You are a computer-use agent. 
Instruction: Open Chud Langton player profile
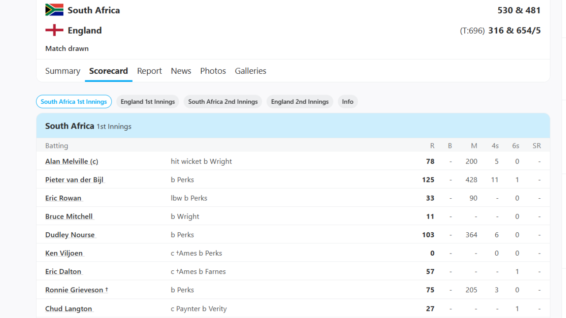point(69,309)
